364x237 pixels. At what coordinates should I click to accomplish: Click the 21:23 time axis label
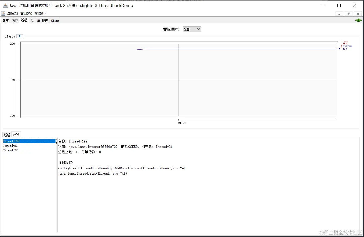click(182, 123)
